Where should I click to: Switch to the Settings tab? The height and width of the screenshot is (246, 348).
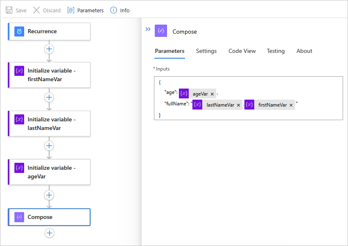click(206, 51)
